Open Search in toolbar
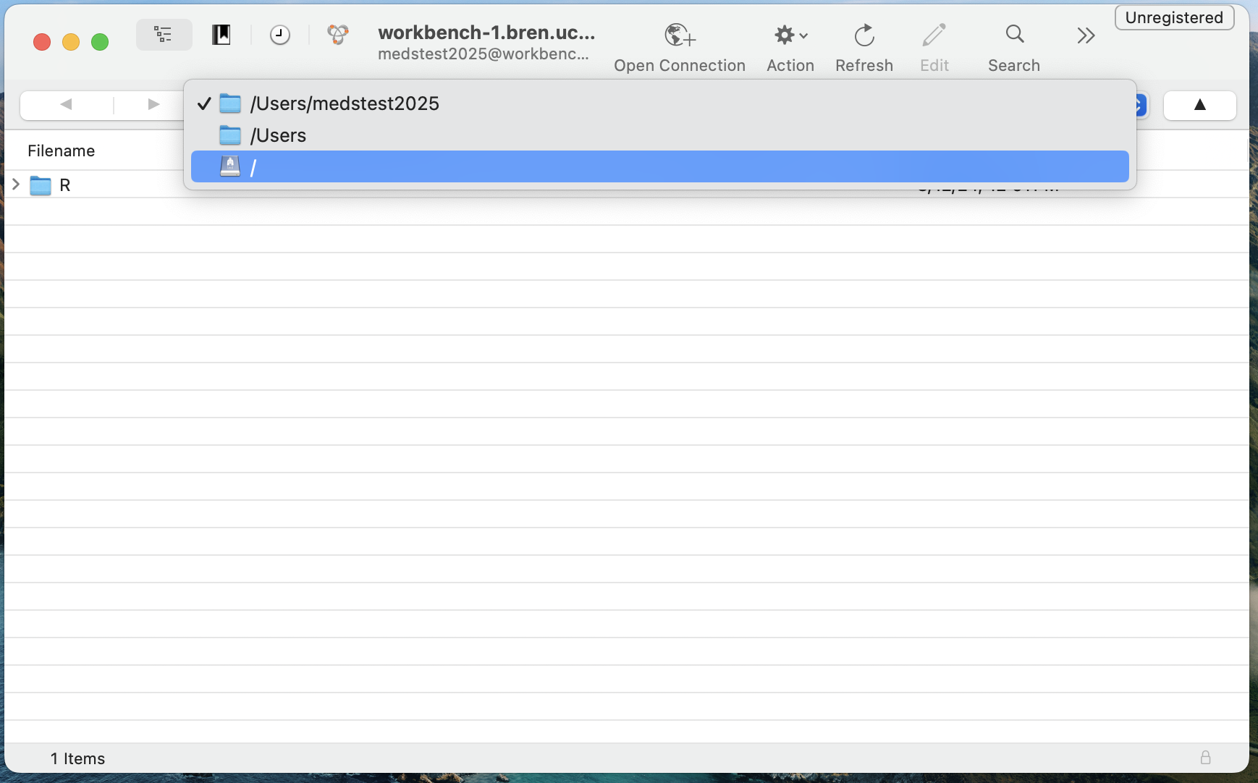Viewport: 1258px width, 783px height. [x=1014, y=34]
